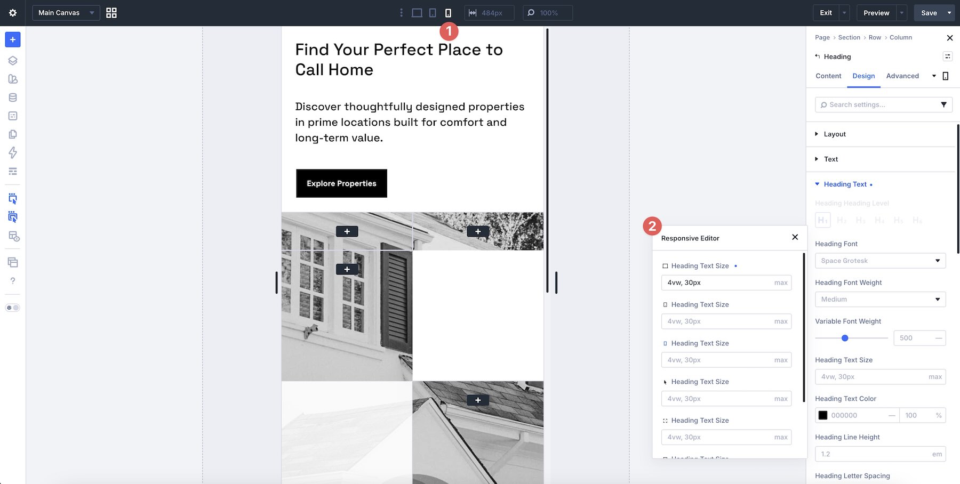Open the Preview button dropdown arrow
This screenshot has width=960, height=484.
tap(902, 13)
